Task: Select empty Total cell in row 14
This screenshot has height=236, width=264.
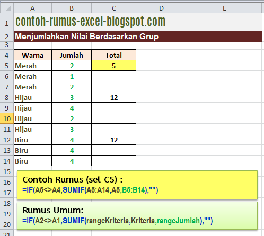Action: point(114,161)
